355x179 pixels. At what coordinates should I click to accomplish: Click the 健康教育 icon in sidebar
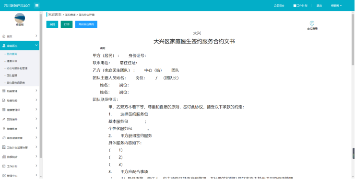point(4,129)
